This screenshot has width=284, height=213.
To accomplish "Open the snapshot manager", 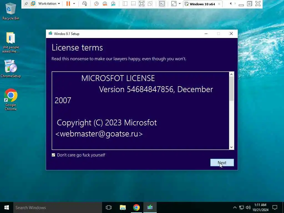I will [113, 4].
